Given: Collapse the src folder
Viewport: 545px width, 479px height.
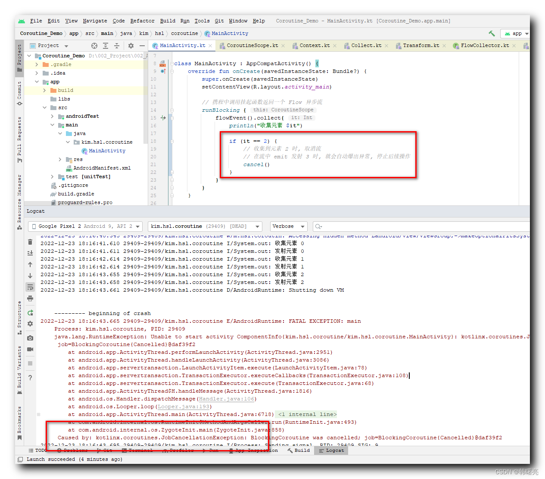Looking at the screenshot, I should point(45,107).
